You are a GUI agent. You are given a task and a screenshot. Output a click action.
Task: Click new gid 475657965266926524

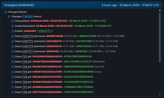tap(78, 57)
